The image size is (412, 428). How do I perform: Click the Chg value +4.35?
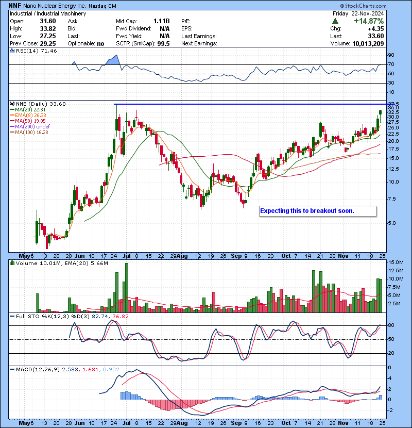[376, 29]
